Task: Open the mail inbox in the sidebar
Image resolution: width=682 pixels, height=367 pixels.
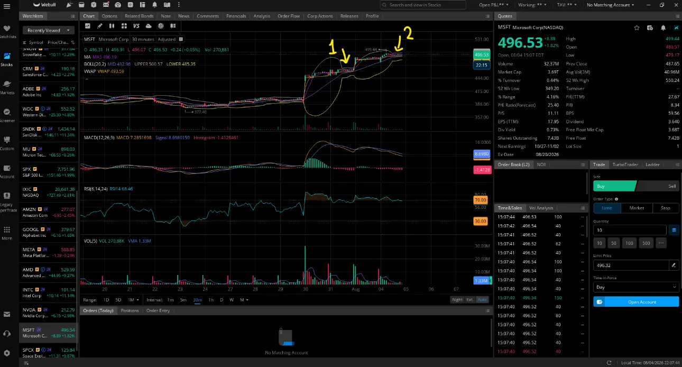Action: pyautogui.click(x=7, y=314)
